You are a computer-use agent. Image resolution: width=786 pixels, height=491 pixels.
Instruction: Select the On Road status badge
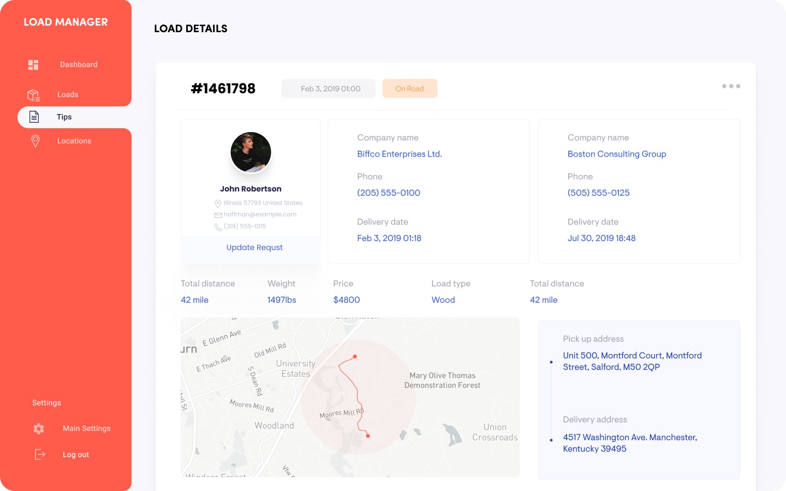[x=409, y=89]
